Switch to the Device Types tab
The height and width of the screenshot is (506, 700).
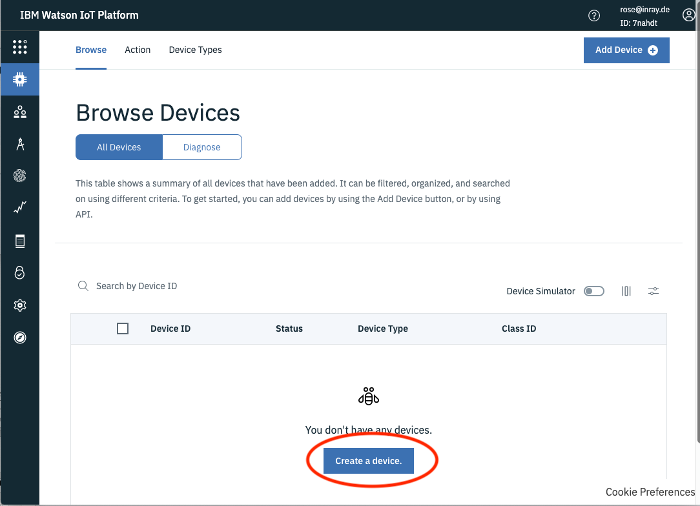[195, 50]
